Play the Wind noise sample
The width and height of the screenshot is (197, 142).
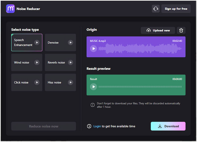(37, 62)
